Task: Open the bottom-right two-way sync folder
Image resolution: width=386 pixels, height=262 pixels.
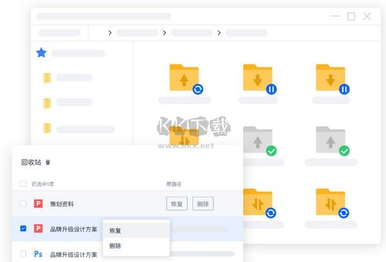Action: [330, 201]
